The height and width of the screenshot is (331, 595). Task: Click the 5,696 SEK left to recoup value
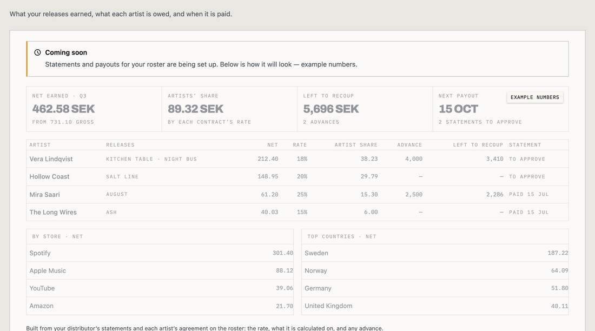pos(331,109)
